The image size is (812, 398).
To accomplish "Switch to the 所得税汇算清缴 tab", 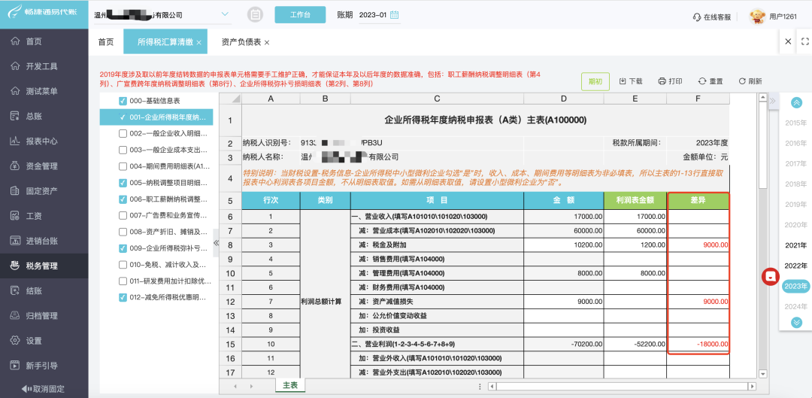I will pyautogui.click(x=165, y=42).
